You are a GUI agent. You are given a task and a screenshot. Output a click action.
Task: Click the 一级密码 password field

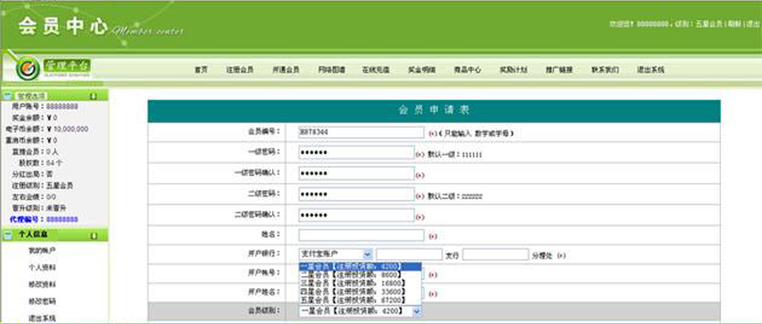coord(356,153)
